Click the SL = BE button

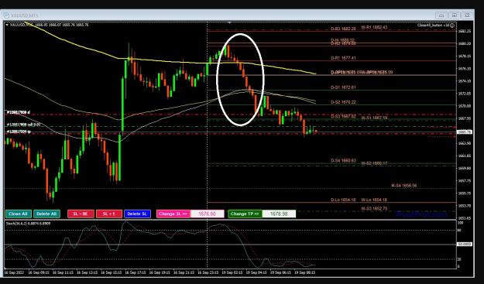[81, 214]
